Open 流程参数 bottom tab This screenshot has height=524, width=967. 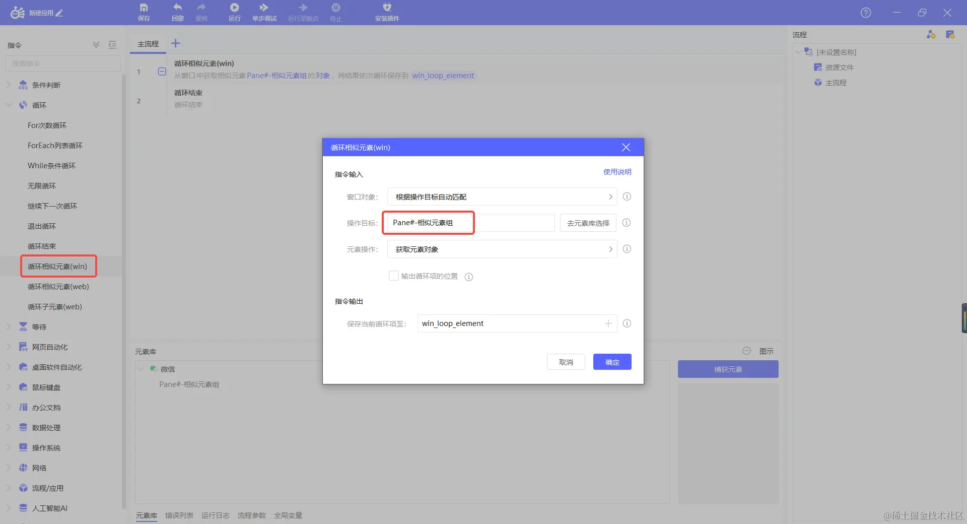(252, 515)
